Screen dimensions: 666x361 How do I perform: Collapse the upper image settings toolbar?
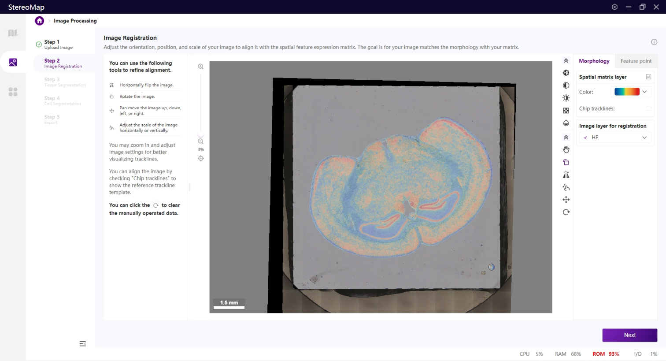pos(566,61)
